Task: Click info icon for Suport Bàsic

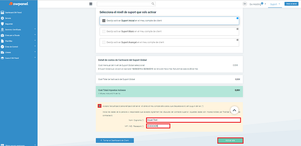Action: [x=237, y=29]
